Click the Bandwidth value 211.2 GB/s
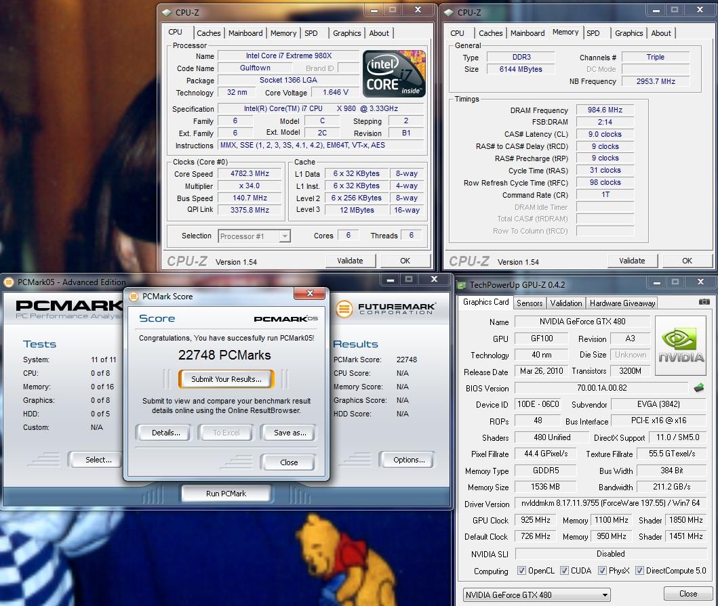This screenshot has width=718, height=606. (671, 487)
